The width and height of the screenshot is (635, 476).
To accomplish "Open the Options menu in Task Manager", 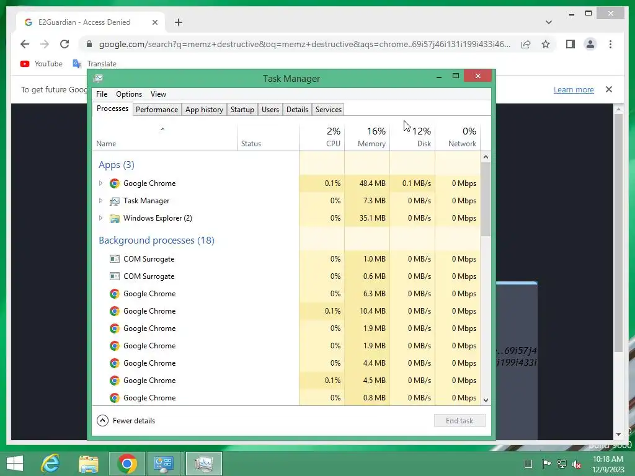I will coord(129,94).
